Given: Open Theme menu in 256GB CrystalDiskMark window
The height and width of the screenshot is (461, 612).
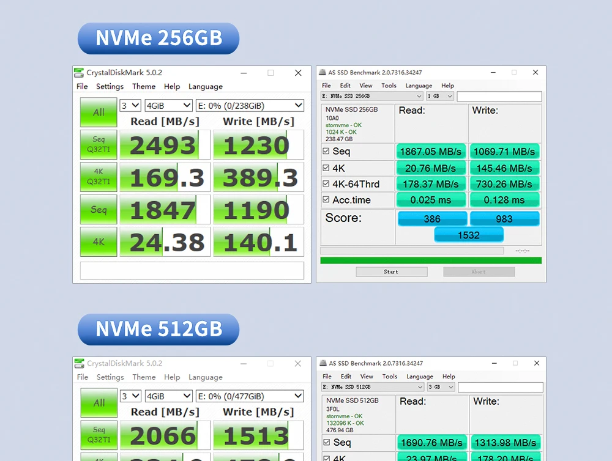Looking at the screenshot, I should (144, 87).
